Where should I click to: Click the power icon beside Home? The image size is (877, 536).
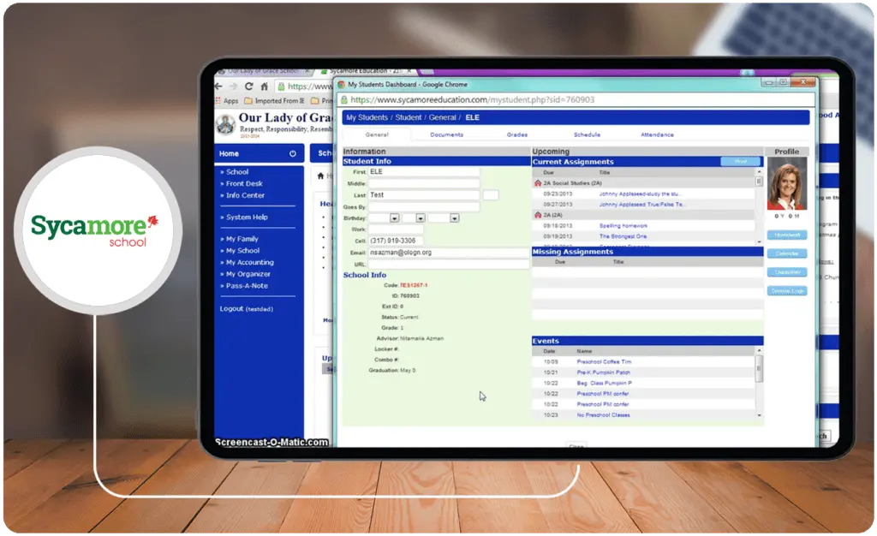293,153
